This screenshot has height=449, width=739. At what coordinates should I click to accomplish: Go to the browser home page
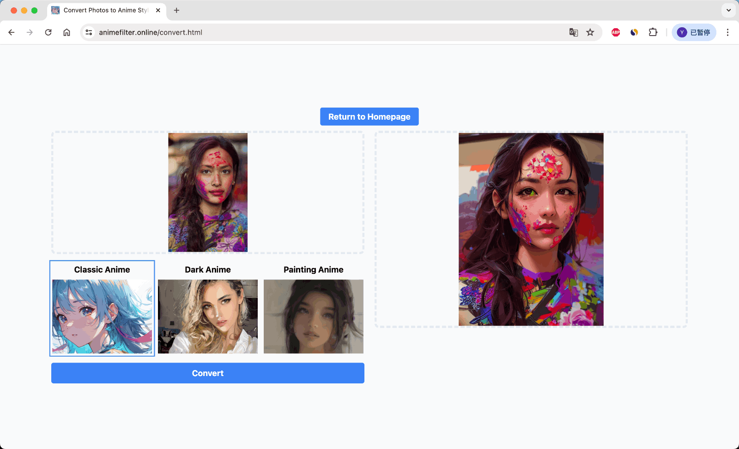click(67, 32)
